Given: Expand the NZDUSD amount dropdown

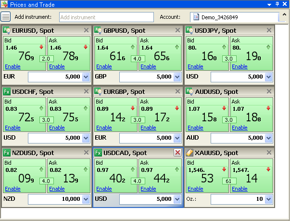Looking at the screenshot, I should click(x=86, y=199).
